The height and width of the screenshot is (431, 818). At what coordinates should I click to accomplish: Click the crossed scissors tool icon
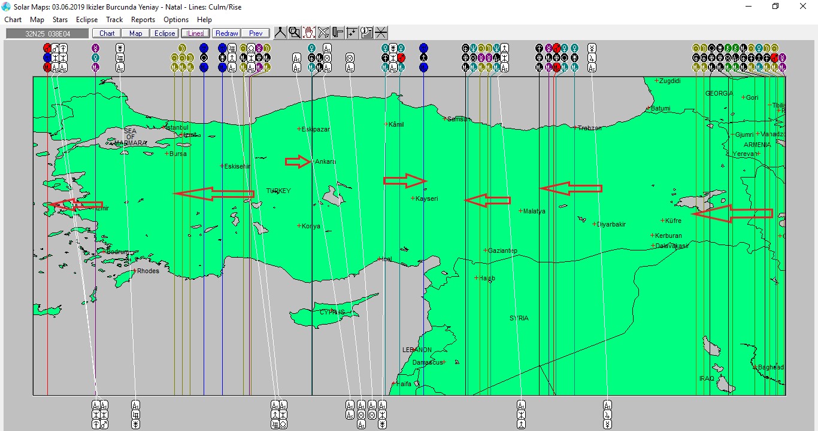pyautogui.click(x=323, y=33)
